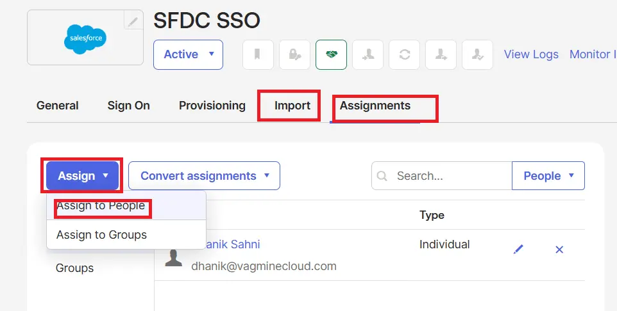This screenshot has height=311, width=617.
Task: Click the import user icon left of sync
Action: (368, 54)
